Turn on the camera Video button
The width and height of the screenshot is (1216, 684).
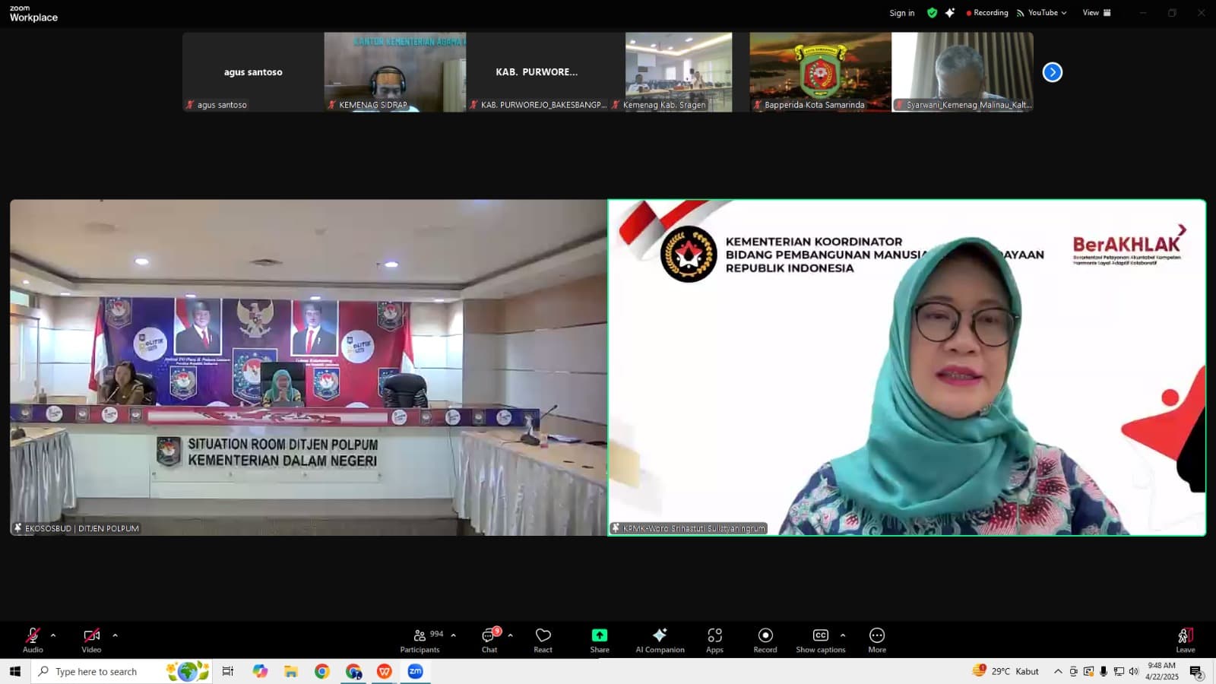pyautogui.click(x=91, y=639)
